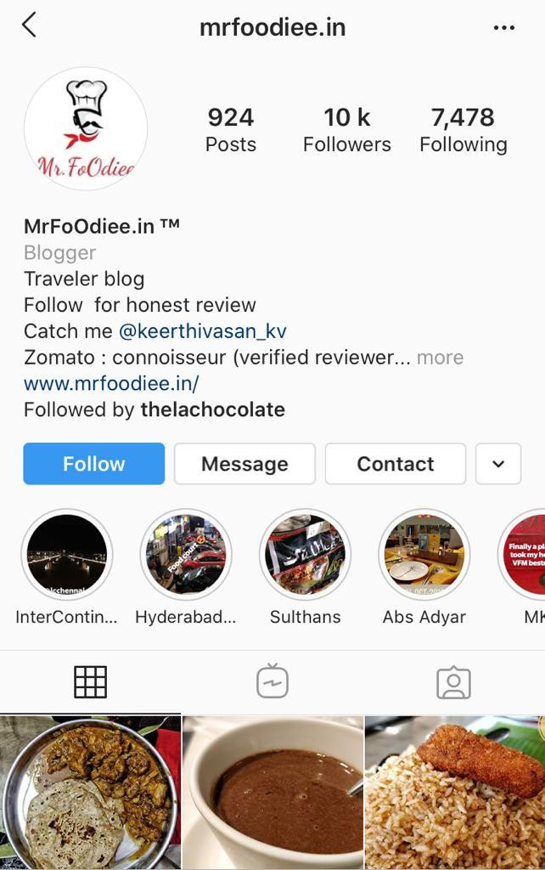Viewport: 545px width, 870px height.
Task: Go back using the top-left arrow
Action: tap(30, 25)
